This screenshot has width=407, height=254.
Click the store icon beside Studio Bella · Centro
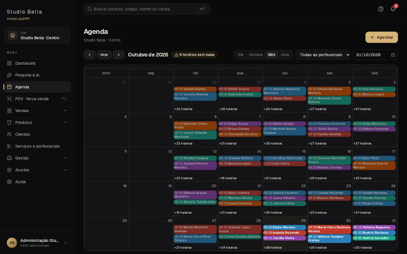pyautogui.click(x=13, y=35)
